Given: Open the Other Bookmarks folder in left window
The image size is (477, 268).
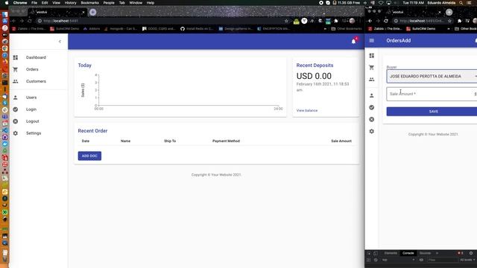Looking at the screenshot, I should (x=346, y=29).
